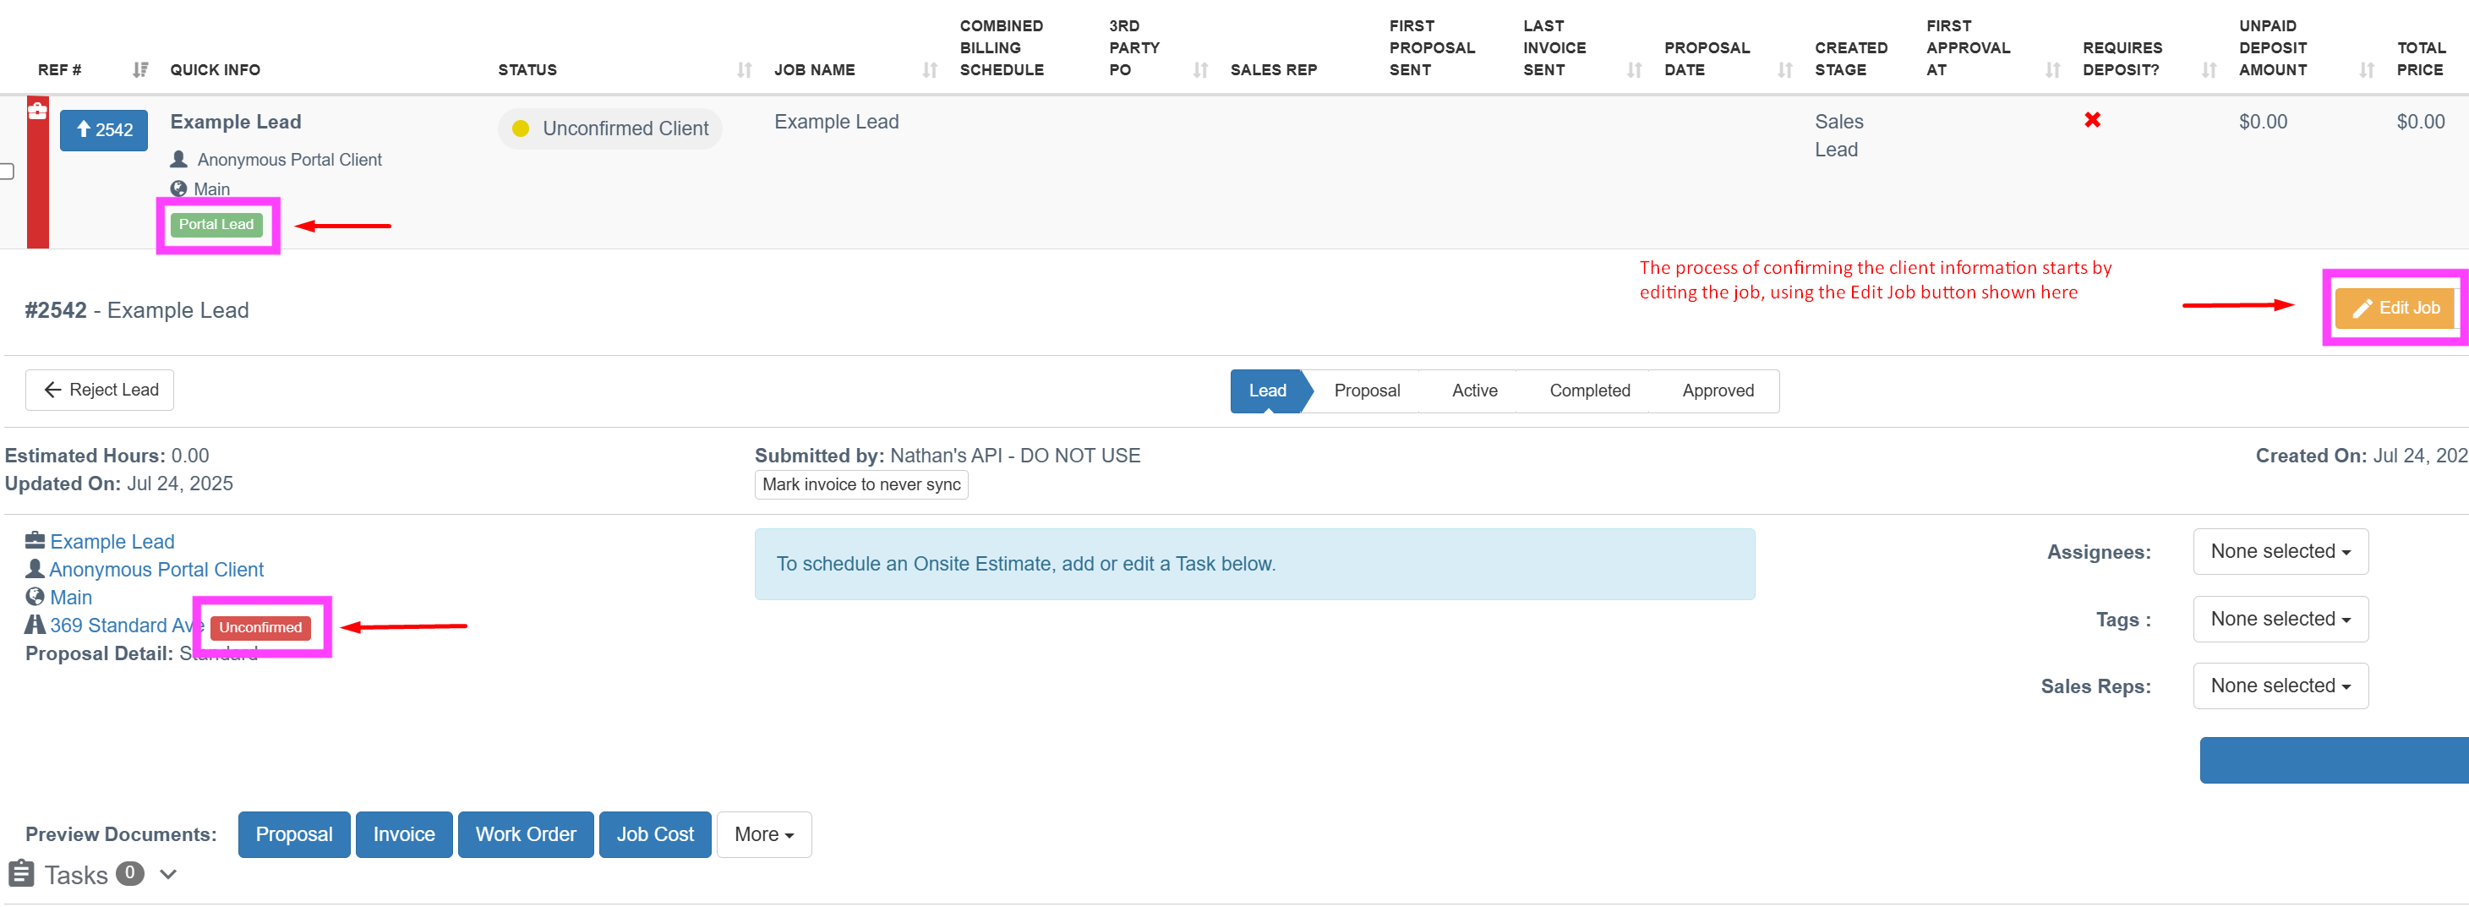This screenshot has height=907, width=2469.
Task: Expand the Tasks section chevron
Action: click(x=169, y=873)
